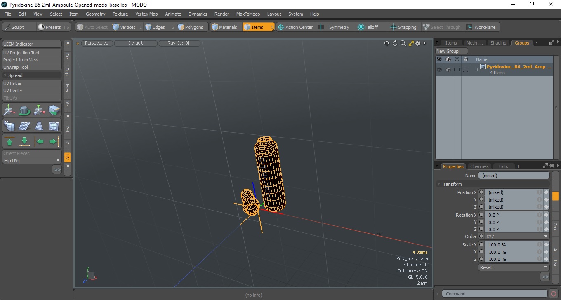
Task: Expand the Pyridoxine group tree plus
Action: click(x=477, y=70)
